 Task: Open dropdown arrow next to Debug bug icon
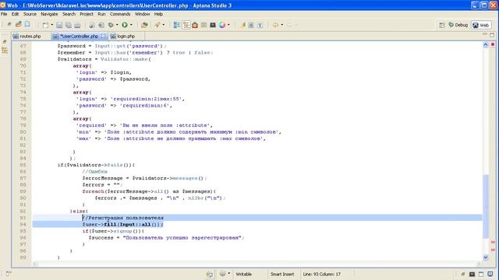117,25
